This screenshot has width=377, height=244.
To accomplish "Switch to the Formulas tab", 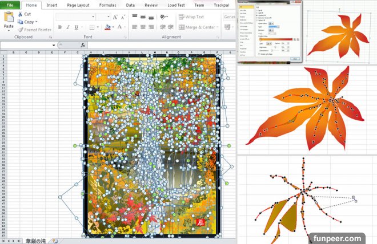I will coord(106,5).
